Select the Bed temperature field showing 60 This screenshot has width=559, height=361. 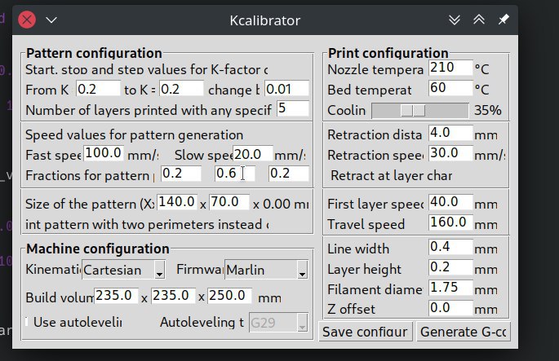(450, 87)
